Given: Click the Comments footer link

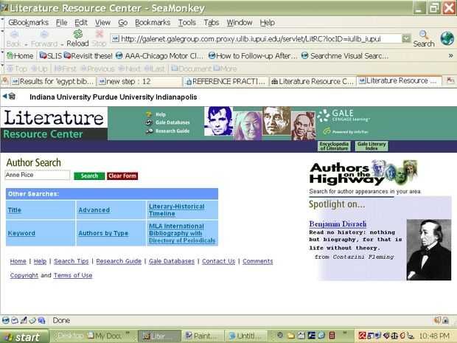Looking at the screenshot, I should pos(258,261).
